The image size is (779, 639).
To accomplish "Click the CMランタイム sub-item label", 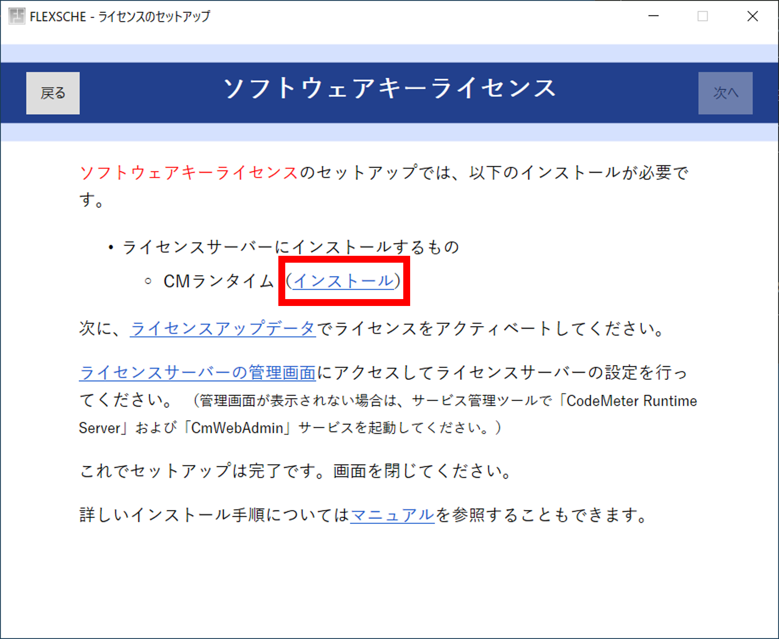I will click(218, 281).
